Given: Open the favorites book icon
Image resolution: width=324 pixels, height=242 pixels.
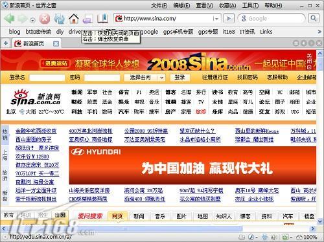Looking at the screenshot, I should point(102,19).
